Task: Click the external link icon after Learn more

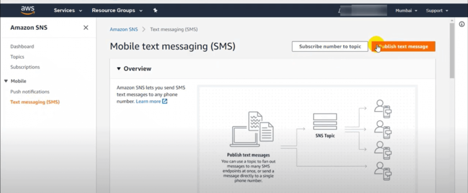Action: [165, 101]
